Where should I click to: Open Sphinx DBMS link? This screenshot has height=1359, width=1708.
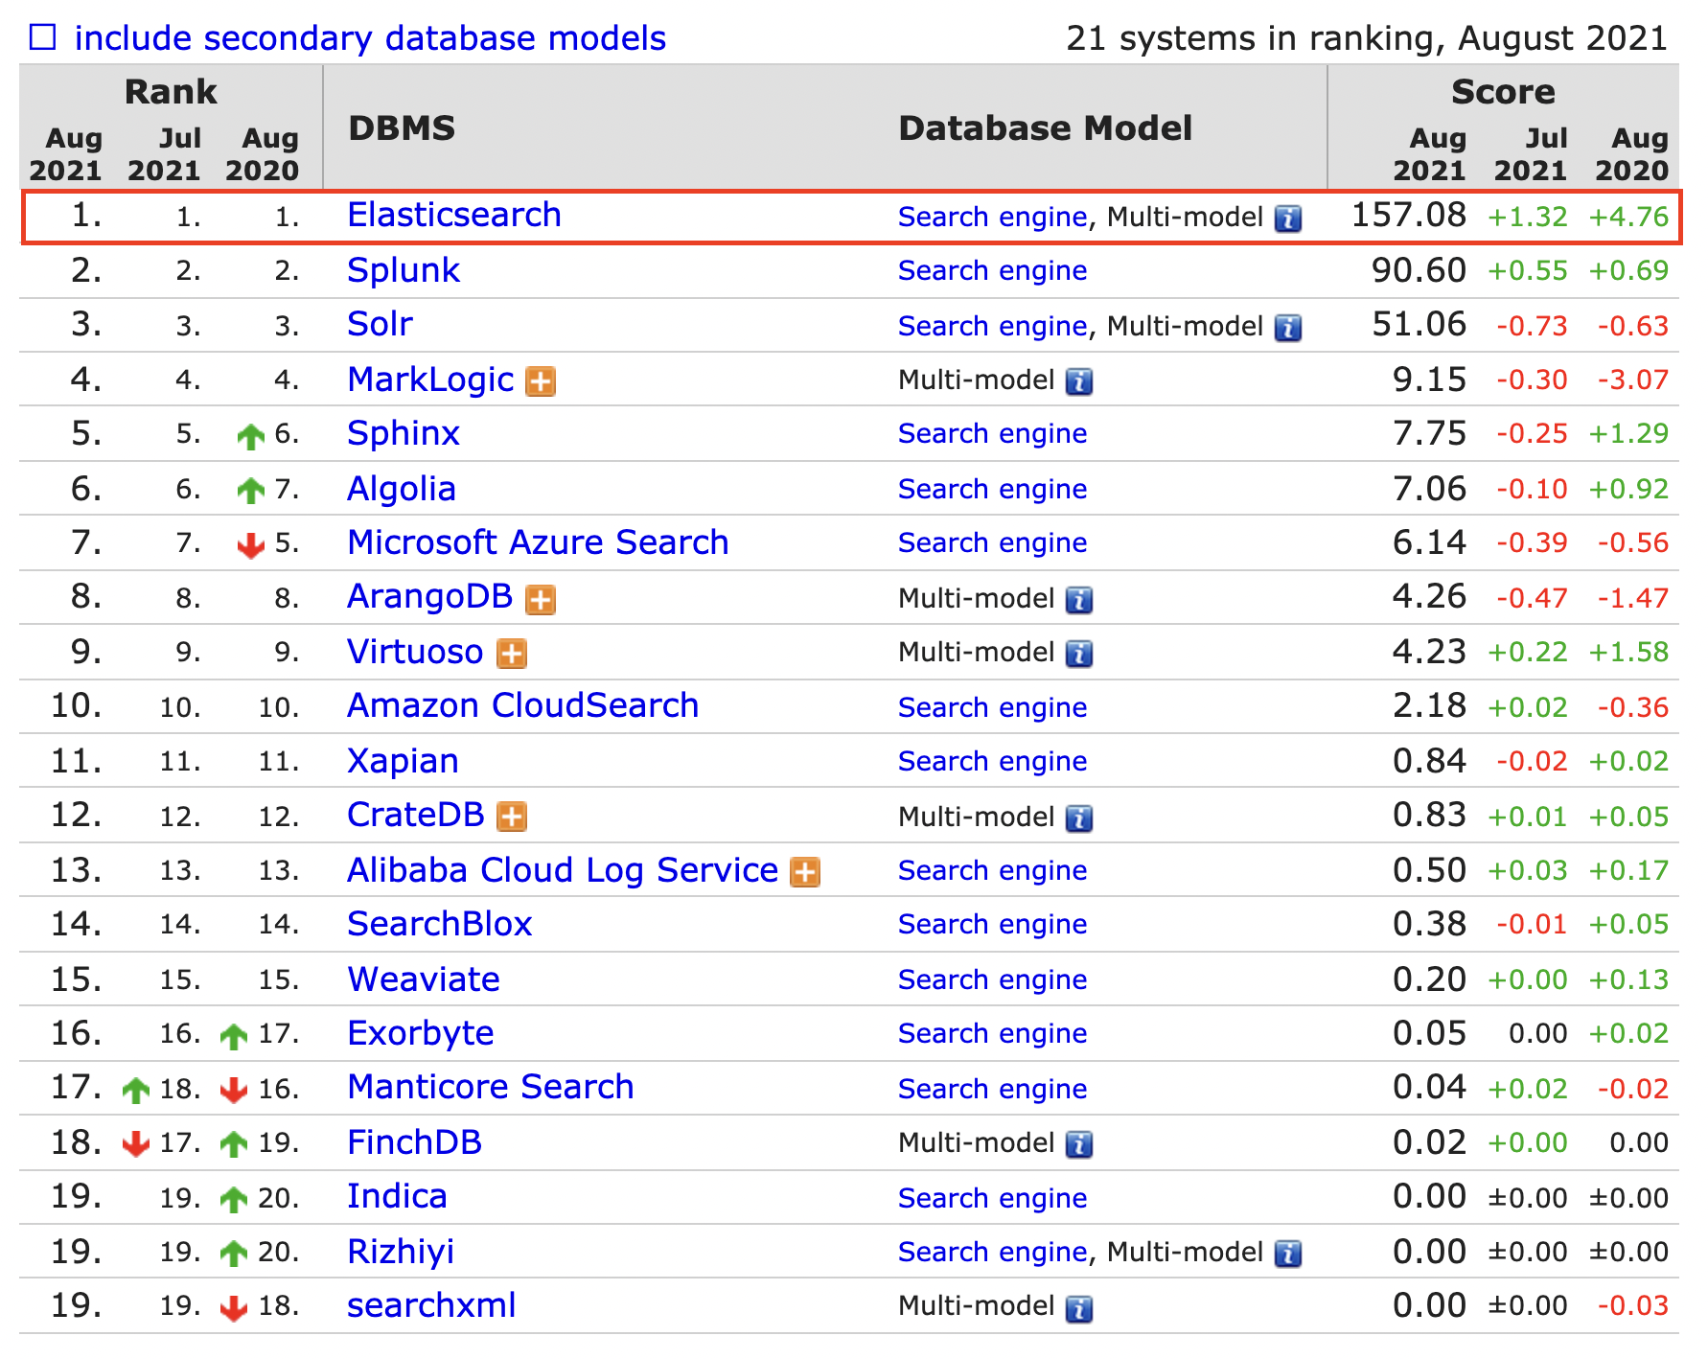pos(404,433)
